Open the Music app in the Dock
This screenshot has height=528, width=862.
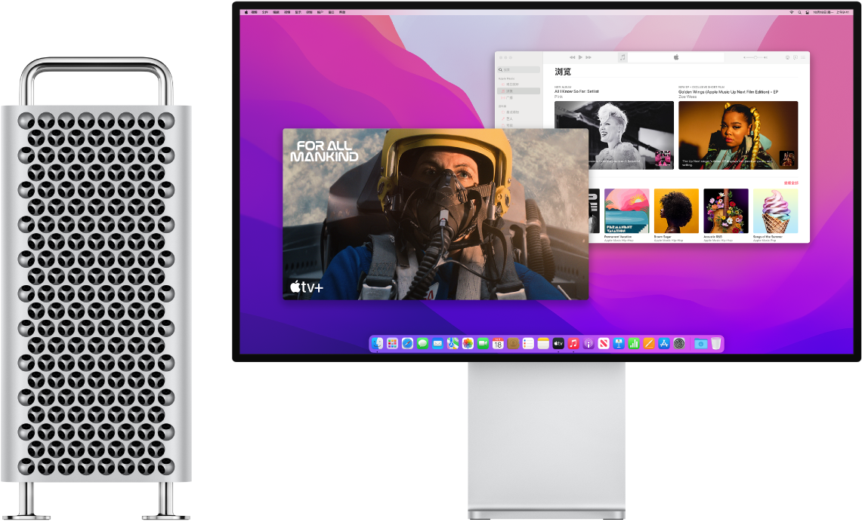(573, 344)
